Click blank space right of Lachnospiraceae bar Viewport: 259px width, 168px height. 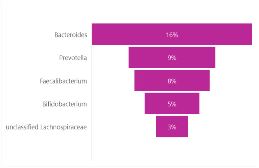click(x=221, y=126)
